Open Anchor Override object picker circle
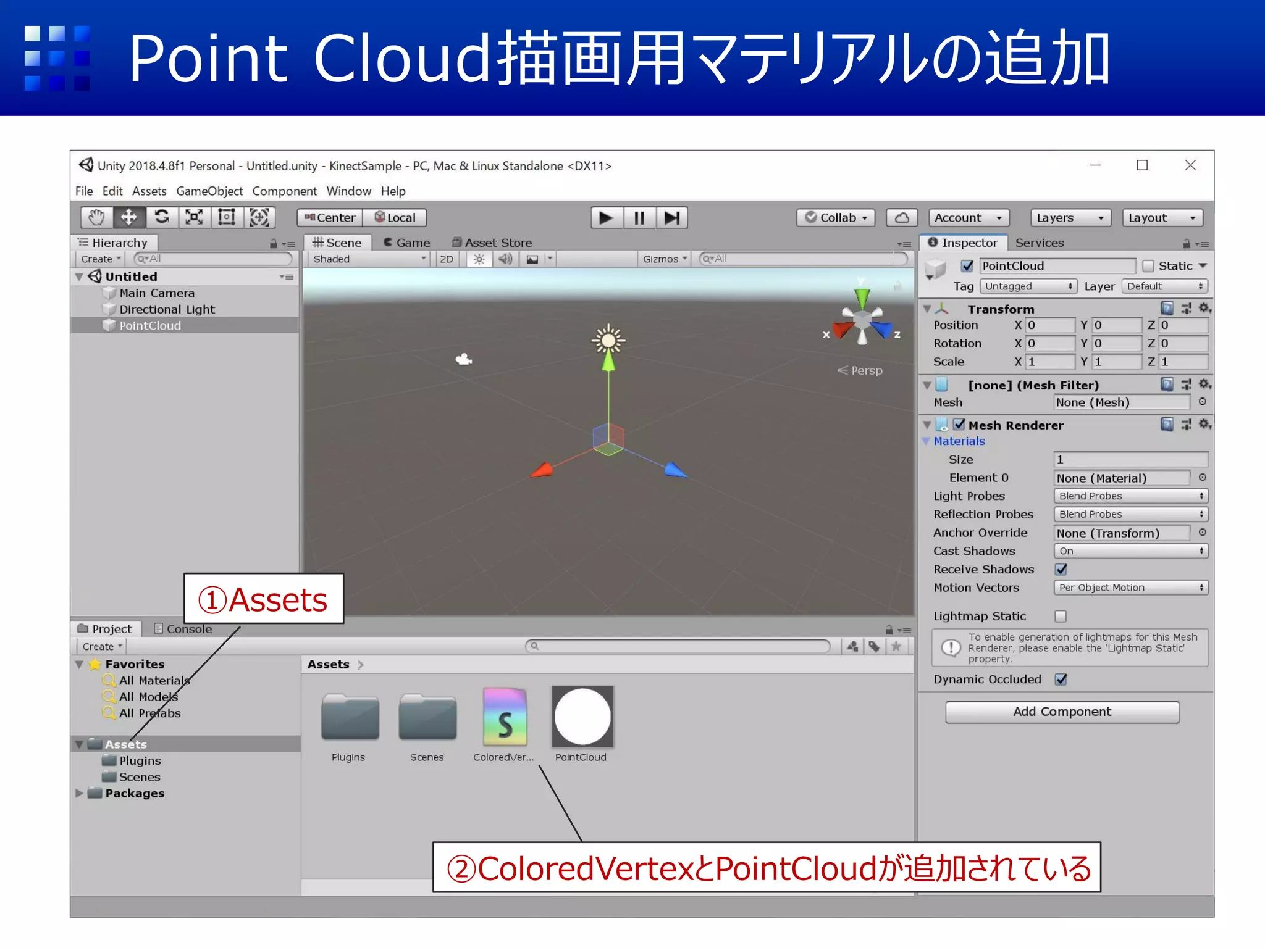The image size is (1265, 948). [1202, 533]
